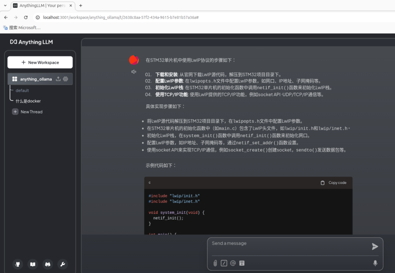Viewport: 395px width, 273px height.
Task: Click the paperclip attach file icon
Action: [215, 263]
